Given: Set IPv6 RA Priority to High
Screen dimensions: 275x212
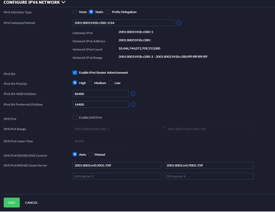Looking at the screenshot, I should click(75, 83).
